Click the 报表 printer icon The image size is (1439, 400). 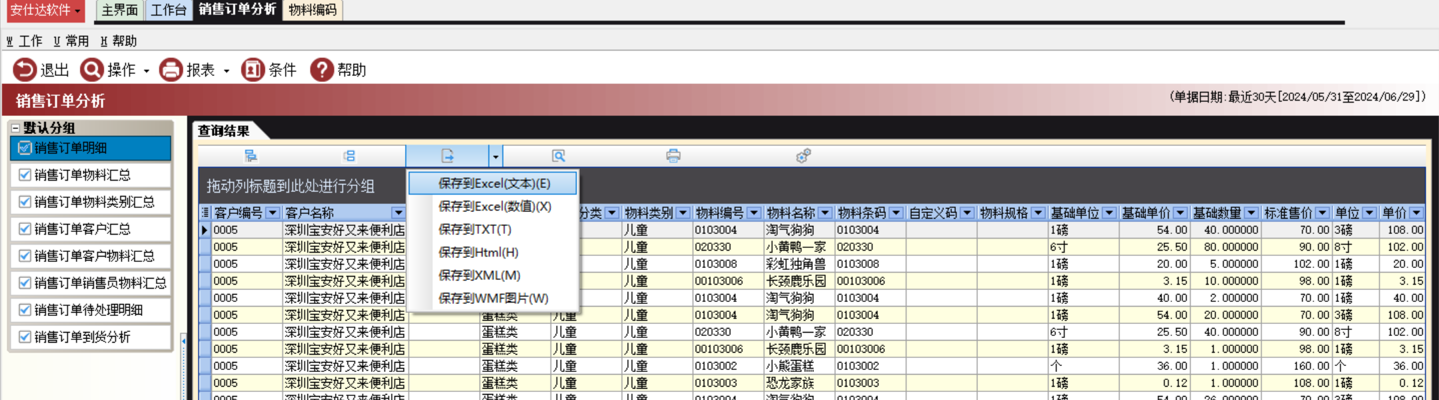(x=171, y=70)
